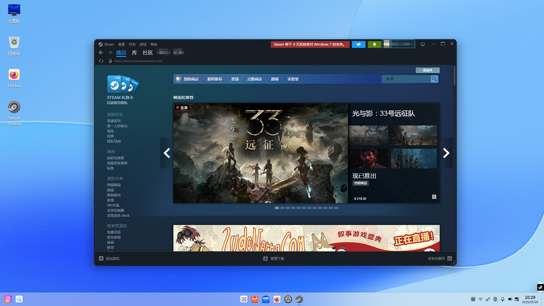544x306 pixels.
Task: Select the second carousel page indicator
Action: (x=282, y=208)
